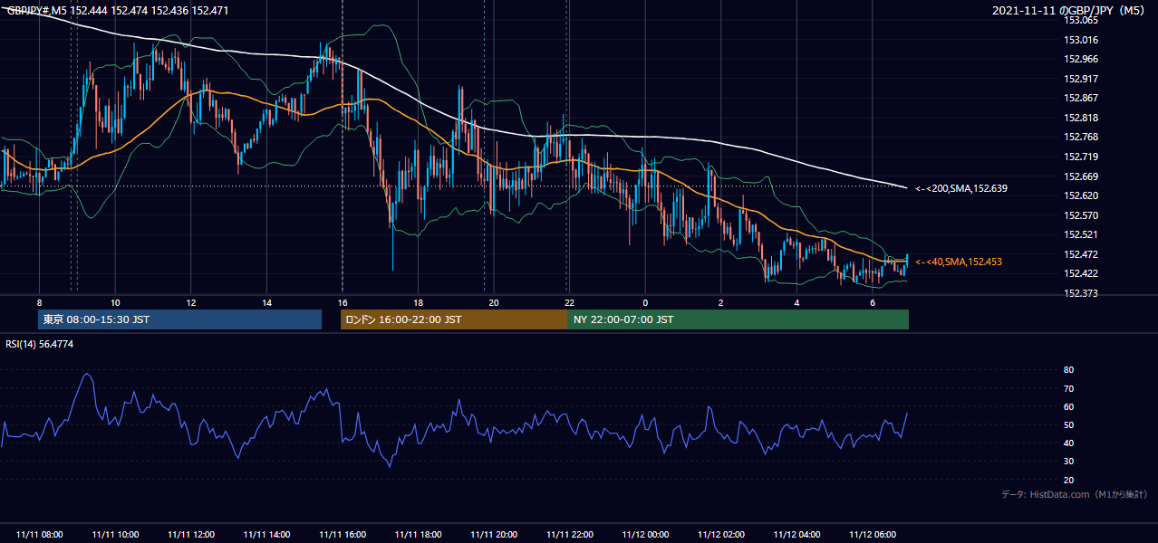This screenshot has width=1158, height=543.
Task: Click price axis label 152.917
Action: pyautogui.click(x=1080, y=79)
